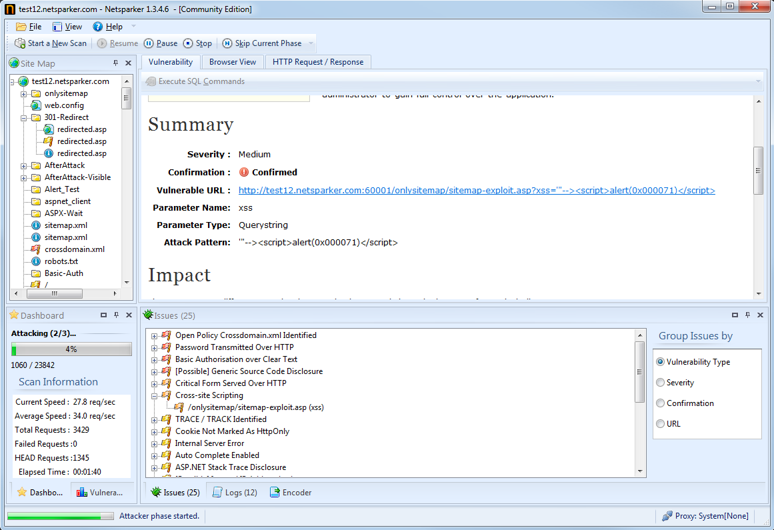Switch to the Browser View tab
The width and height of the screenshot is (774, 530).
point(233,62)
